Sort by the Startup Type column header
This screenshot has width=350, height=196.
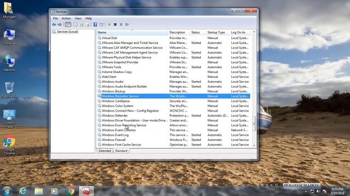[x=218, y=33]
